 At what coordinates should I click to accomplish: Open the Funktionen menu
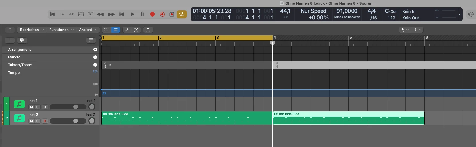coord(61,30)
